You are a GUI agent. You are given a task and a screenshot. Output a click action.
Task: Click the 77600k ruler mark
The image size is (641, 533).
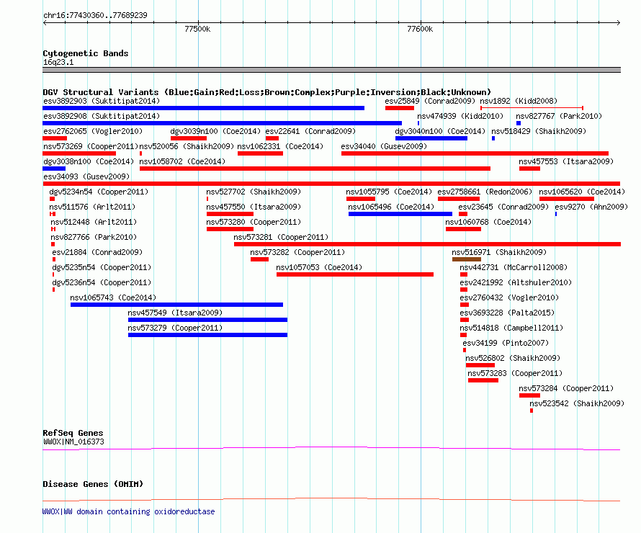pyautogui.click(x=420, y=29)
